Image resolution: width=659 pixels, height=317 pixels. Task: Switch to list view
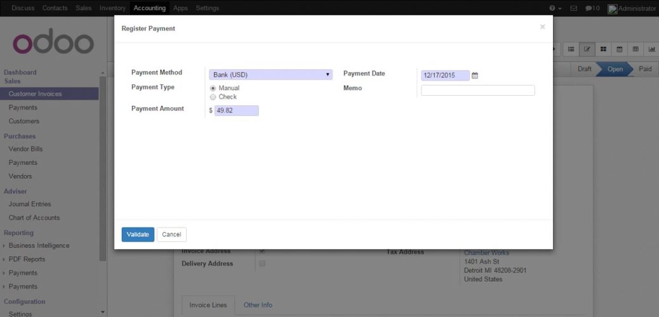[x=571, y=49]
